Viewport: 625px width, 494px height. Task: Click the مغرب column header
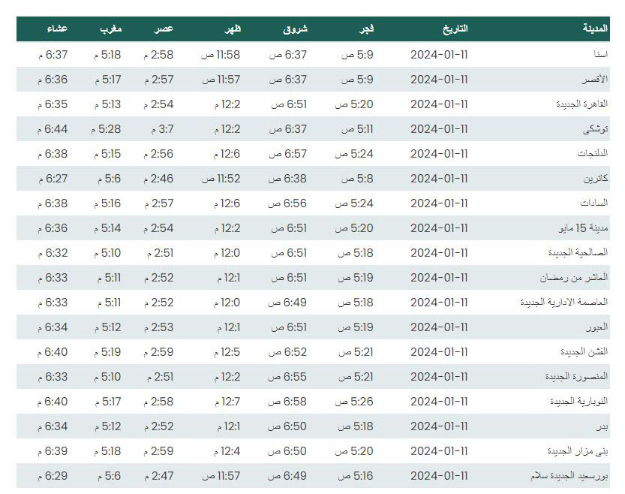click(111, 29)
